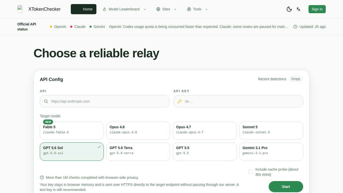The image size is (343, 193).
Task: Click the browser memory privacy notice text
Action: coord(139,187)
